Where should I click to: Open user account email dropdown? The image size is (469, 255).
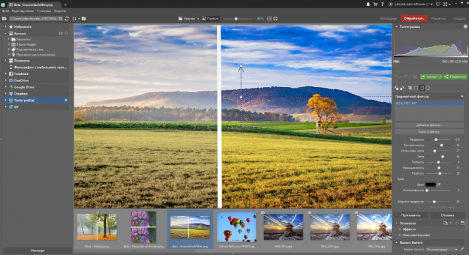coord(431,4)
